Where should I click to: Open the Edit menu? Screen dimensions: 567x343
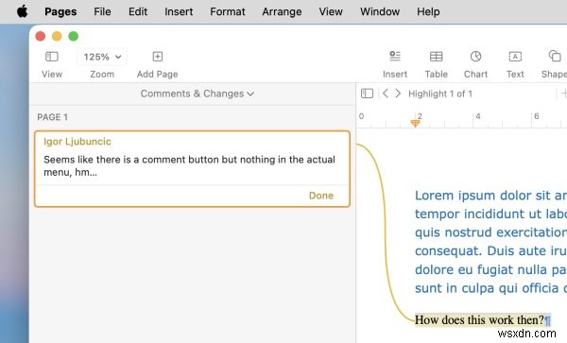click(138, 11)
